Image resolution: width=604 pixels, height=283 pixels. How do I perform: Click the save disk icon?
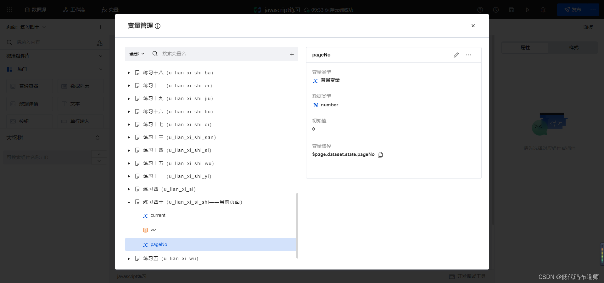click(x=512, y=10)
